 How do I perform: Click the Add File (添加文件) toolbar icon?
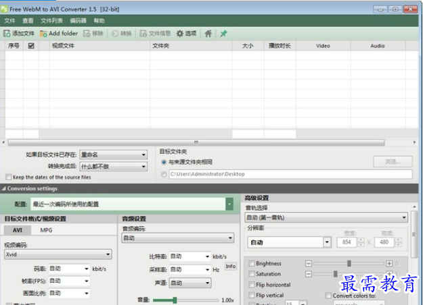pos(7,34)
